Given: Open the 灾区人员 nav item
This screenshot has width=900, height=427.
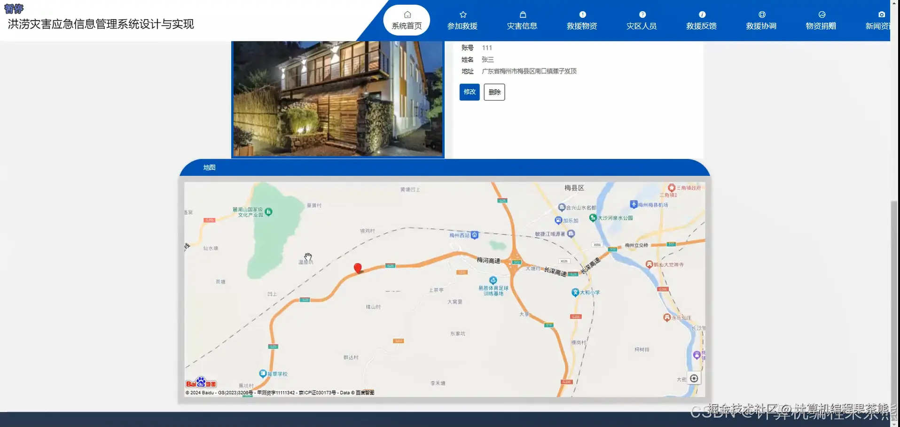Looking at the screenshot, I should pos(642,20).
